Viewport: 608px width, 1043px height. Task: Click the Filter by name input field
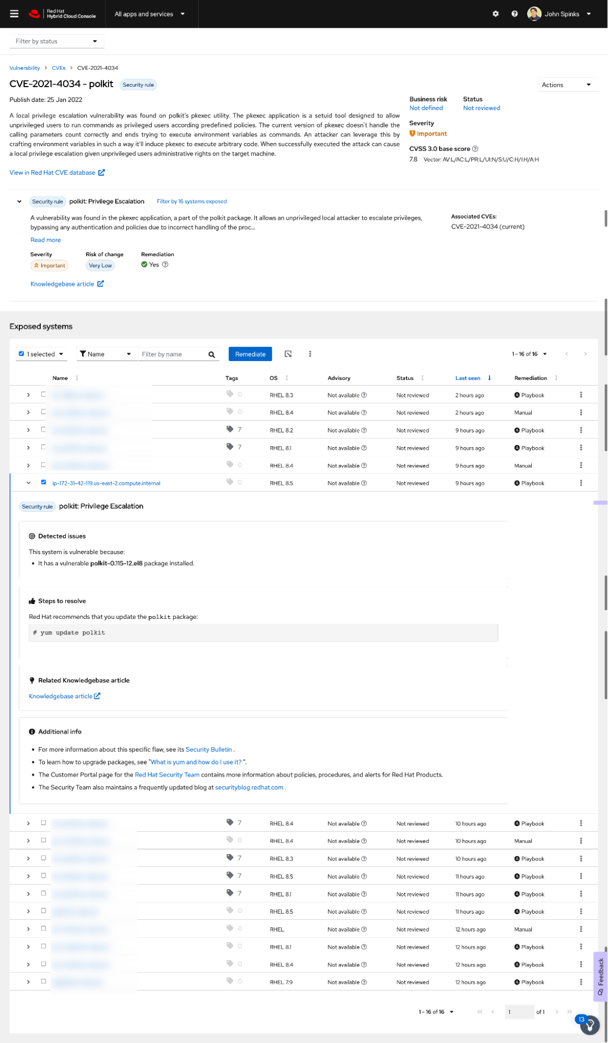[x=172, y=354]
